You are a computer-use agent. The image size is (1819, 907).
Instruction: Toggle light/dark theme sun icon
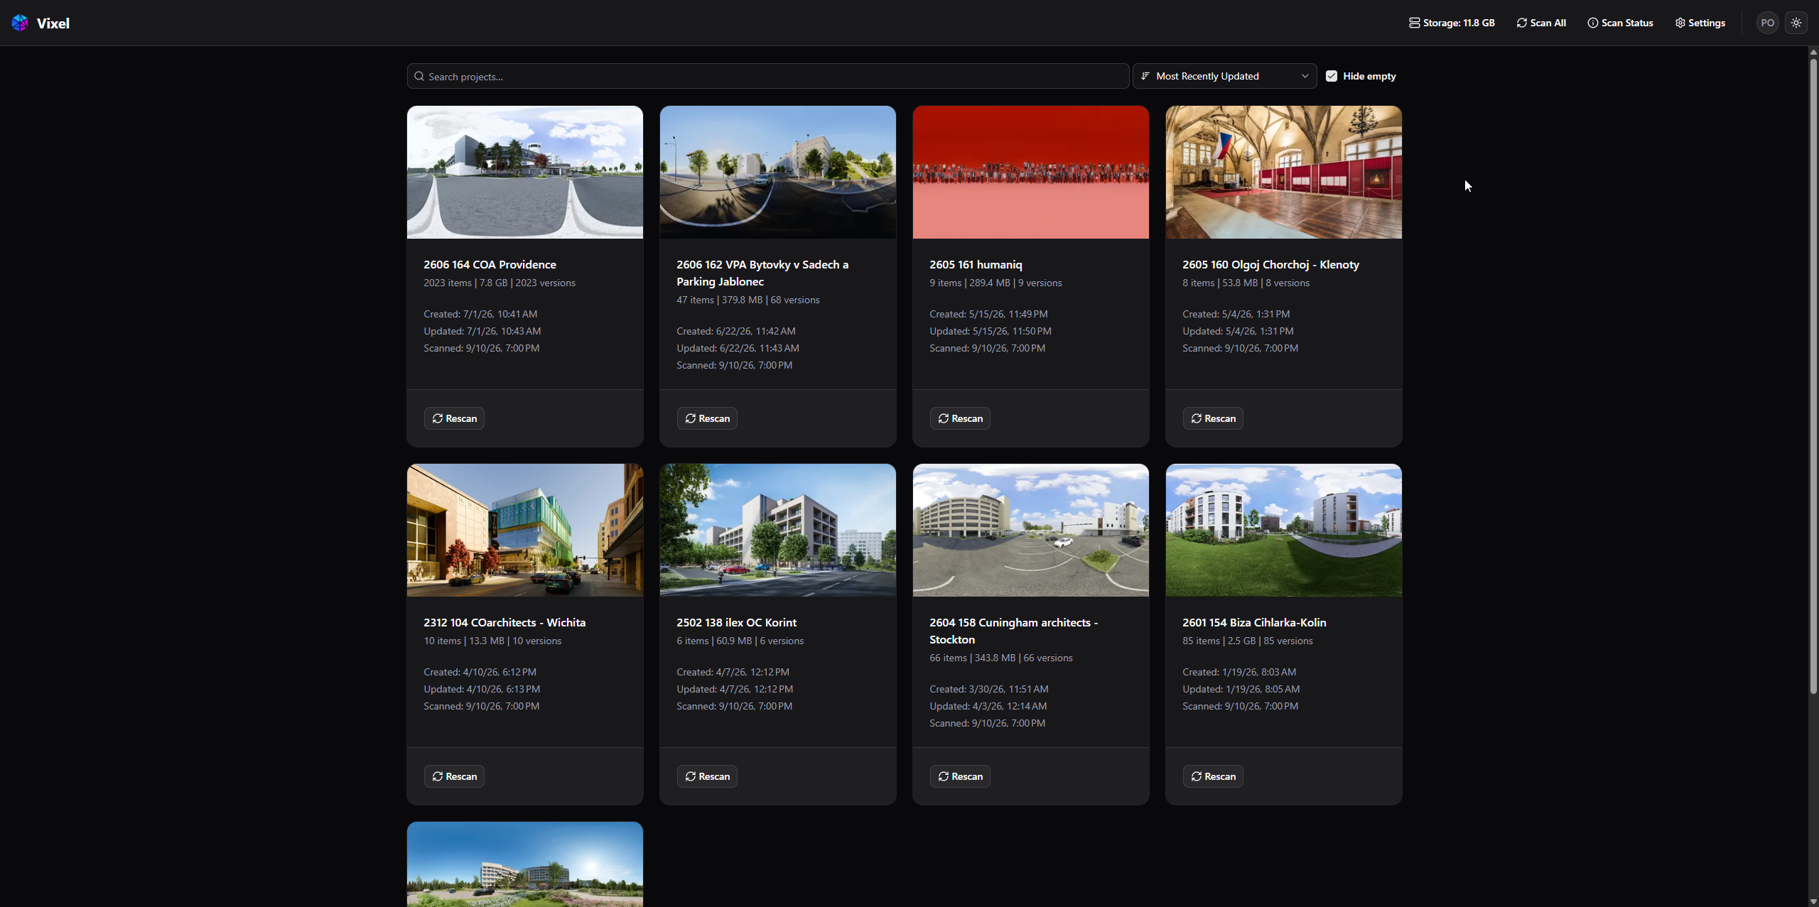point(1796,23)
